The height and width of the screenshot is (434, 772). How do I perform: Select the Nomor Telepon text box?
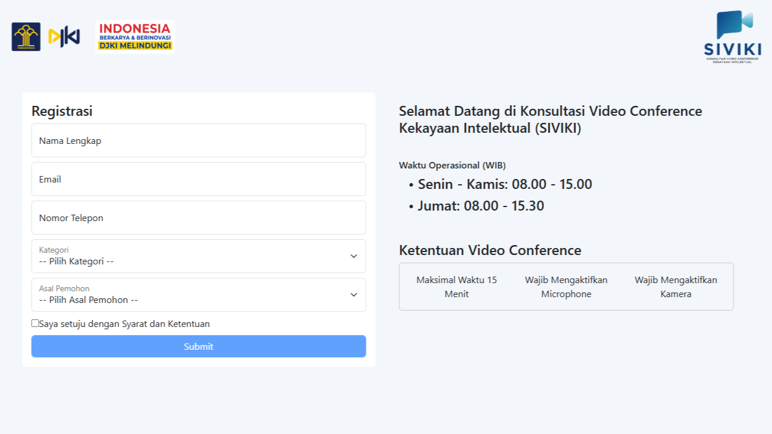pos(198,218)
